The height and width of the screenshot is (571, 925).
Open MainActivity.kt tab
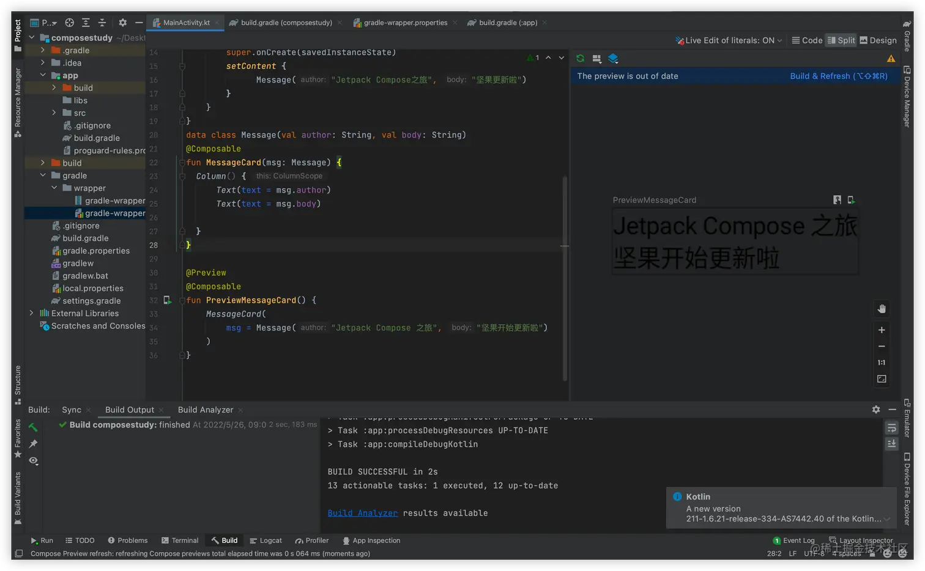[x=186, y=23]
